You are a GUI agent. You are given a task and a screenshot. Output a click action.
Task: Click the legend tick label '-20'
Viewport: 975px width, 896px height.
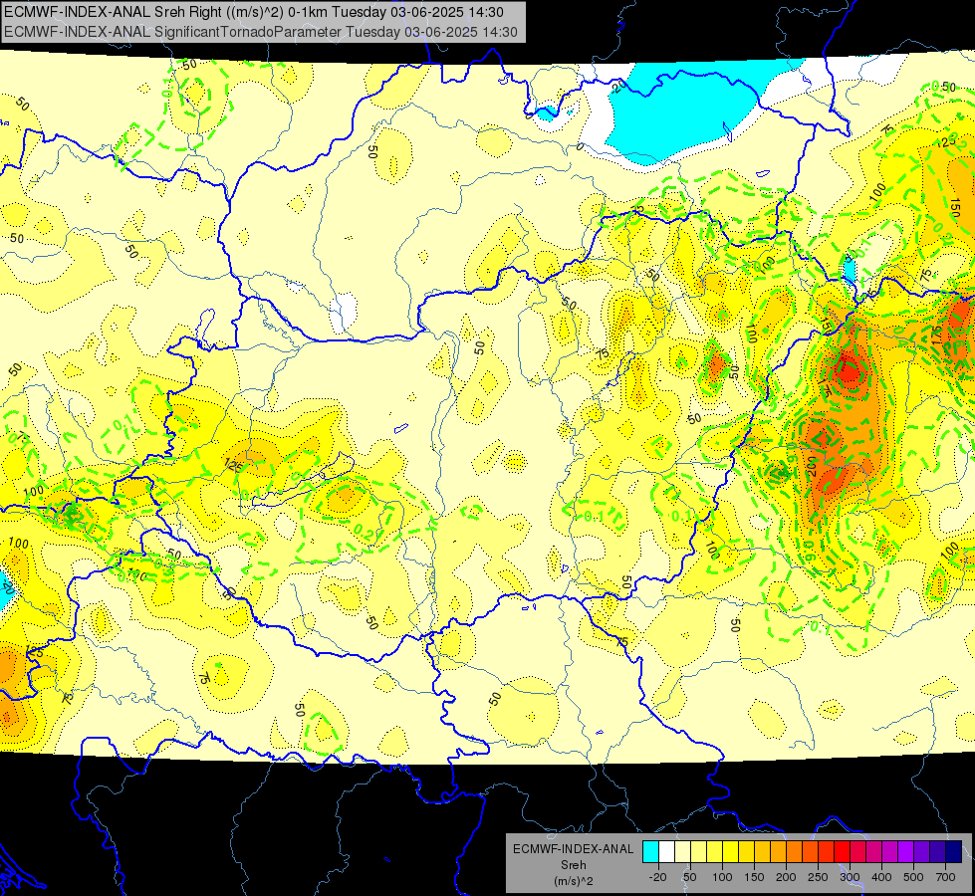point(658,877)
